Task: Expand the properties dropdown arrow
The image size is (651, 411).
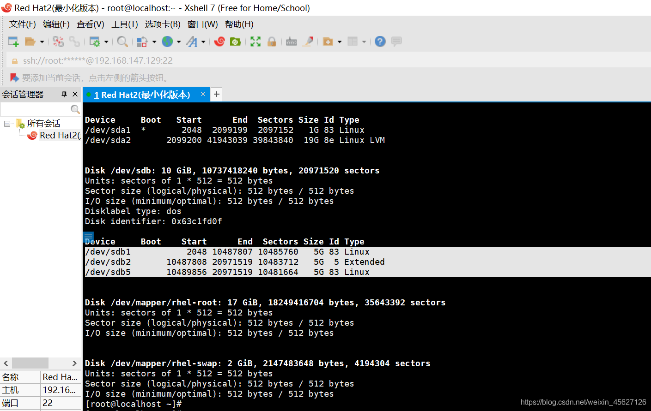Action: click(x=106, y=42)
